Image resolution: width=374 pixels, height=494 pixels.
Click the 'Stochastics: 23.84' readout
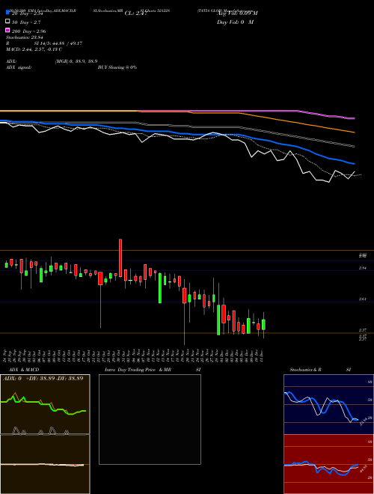[25, 37]
